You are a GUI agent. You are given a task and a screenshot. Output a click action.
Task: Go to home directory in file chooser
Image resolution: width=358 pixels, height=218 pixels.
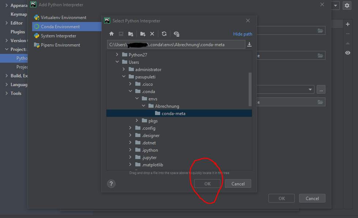(112, 34)
